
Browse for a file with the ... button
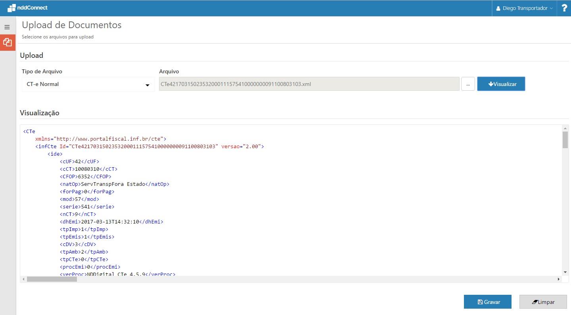click(468, 84)
